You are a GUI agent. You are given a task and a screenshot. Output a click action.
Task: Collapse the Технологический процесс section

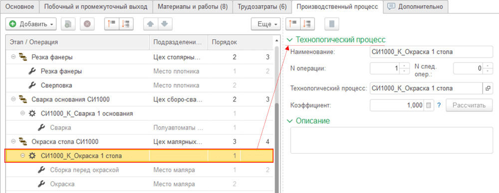click(x=289, y=40)
